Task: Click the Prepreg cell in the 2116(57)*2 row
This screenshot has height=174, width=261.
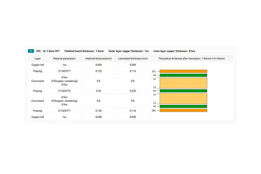Action: pos(38,91)
